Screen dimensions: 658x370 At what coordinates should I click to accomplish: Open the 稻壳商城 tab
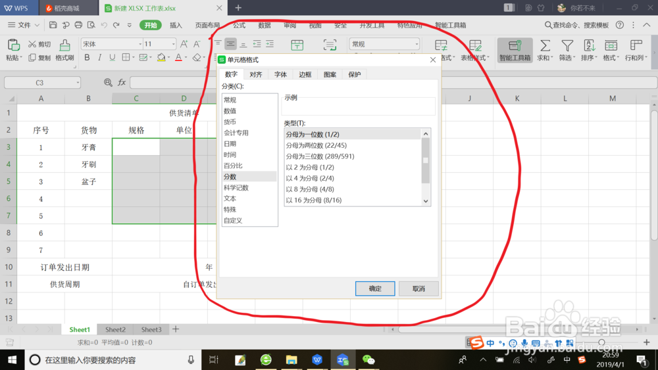pyautogui.click(x=68, y=8)
